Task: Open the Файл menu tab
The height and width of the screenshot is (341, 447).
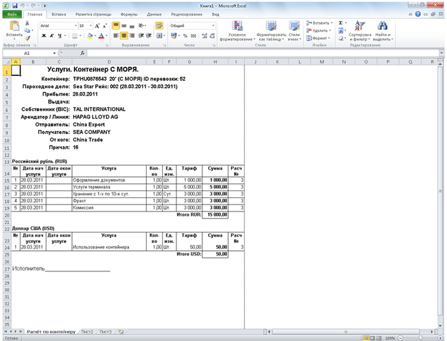Action: (x=12, y=14)
